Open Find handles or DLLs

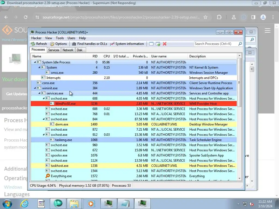pyautogui.click(x=90, y=44)
